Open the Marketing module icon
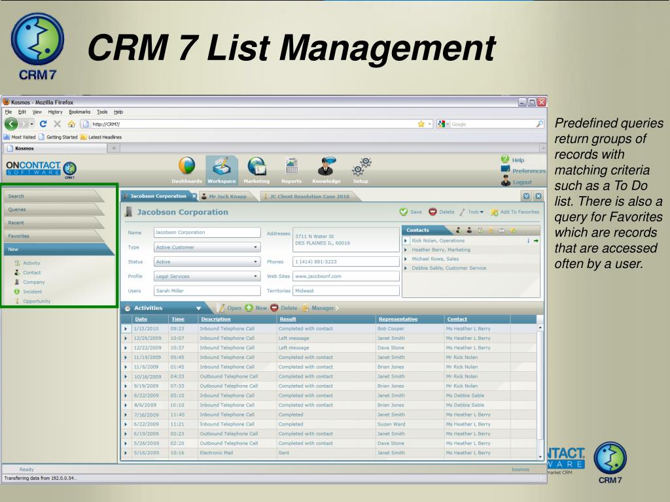Viewport: 670px width, 502px height. coord(256,166)
